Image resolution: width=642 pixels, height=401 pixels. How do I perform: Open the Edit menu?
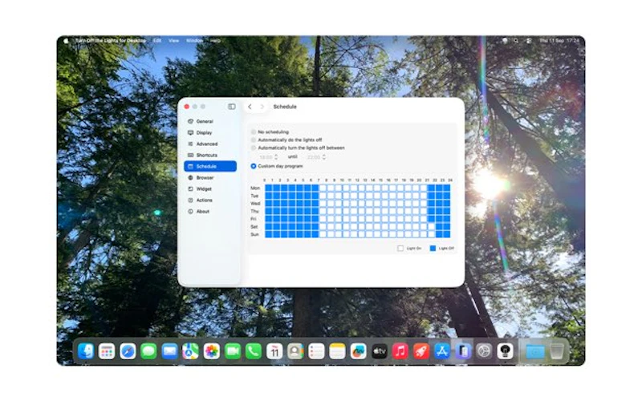point(157,41)
